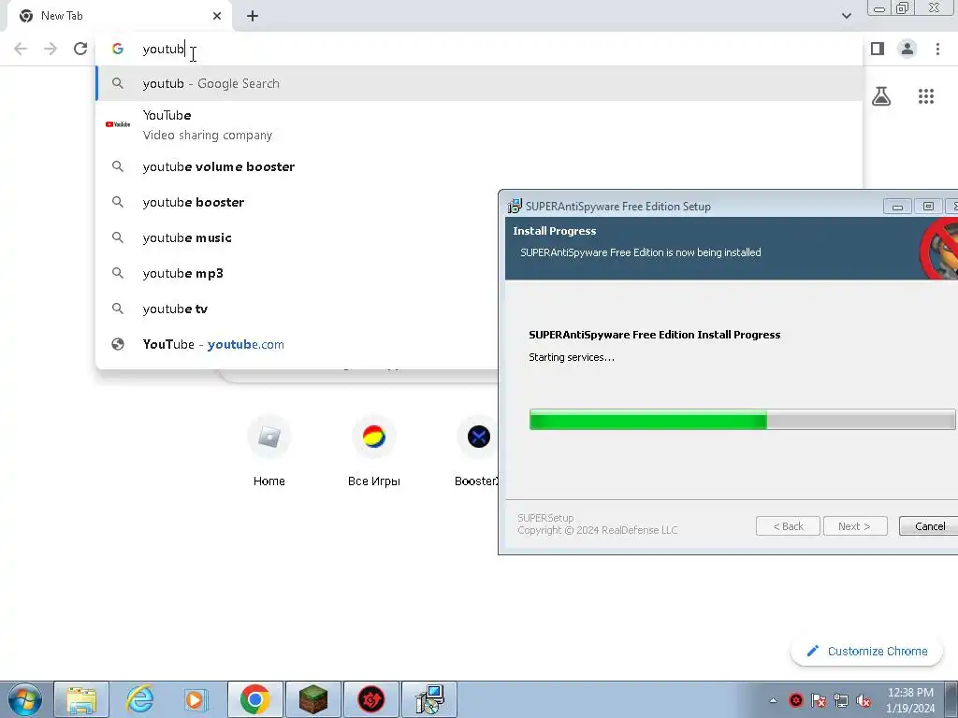The width and height of the screenshot is (958, 718).
Task: Click the green install progress bar
Action: tap(742, 420)
